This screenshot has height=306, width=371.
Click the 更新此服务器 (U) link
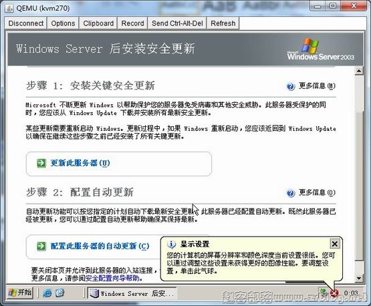80,163
